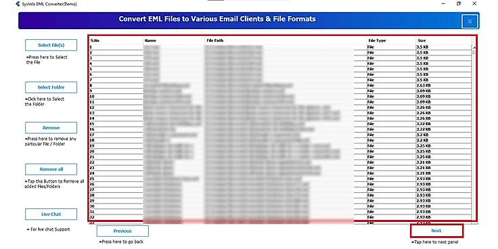Select S.No cell of row 22

[x=116, y=162]
